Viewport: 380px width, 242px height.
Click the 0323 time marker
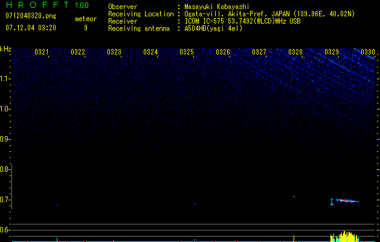point(114,52)
